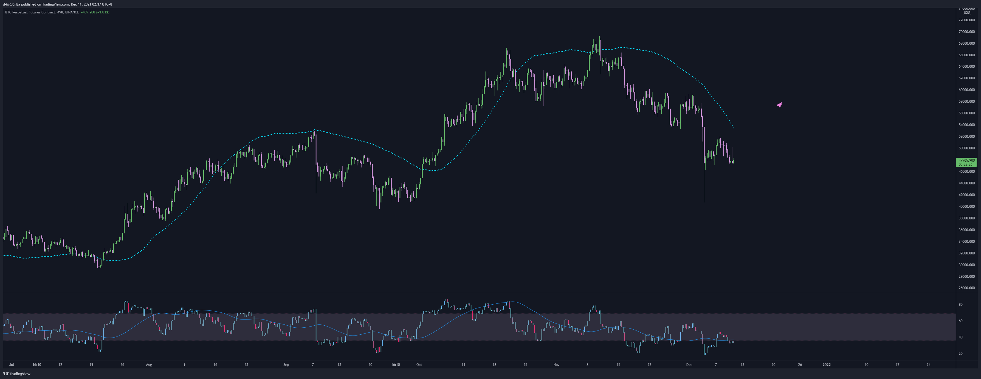981x379 pixels.
Task: Click the 72000.000 price axis label
Action: (967, 20)
